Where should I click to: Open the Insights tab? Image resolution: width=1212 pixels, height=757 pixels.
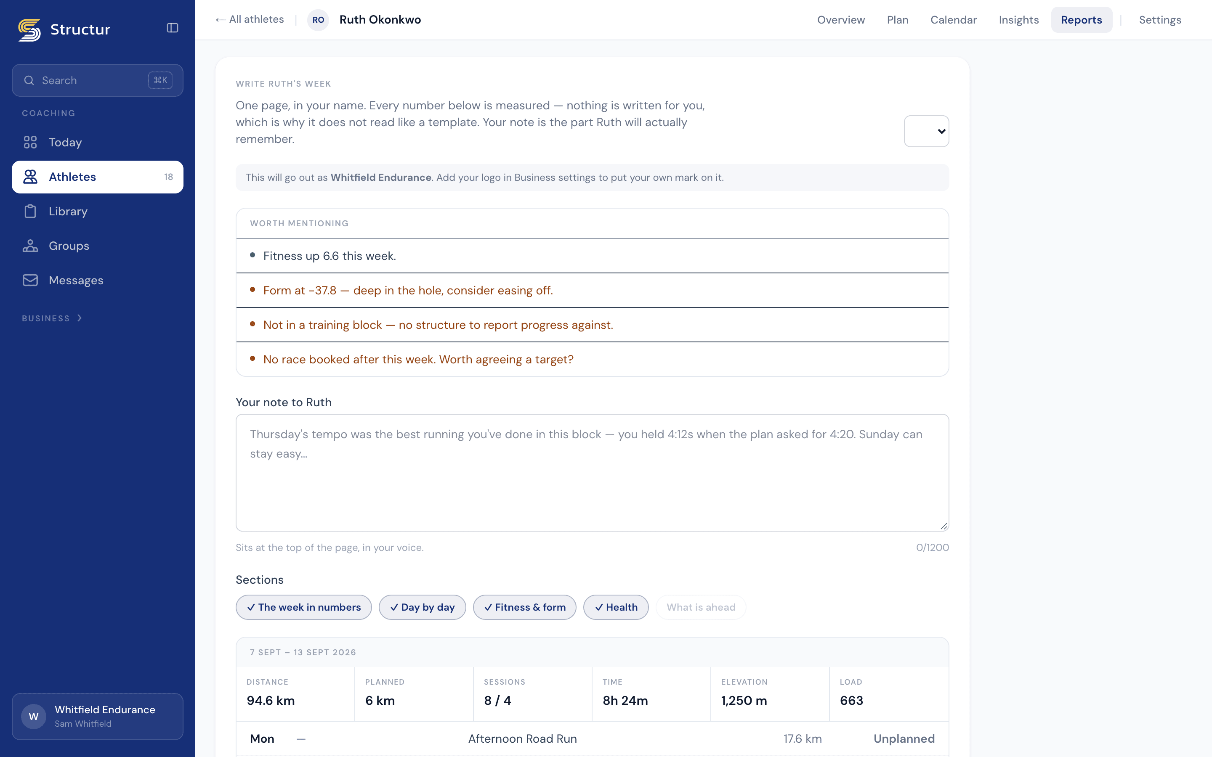click(1019, 20)
